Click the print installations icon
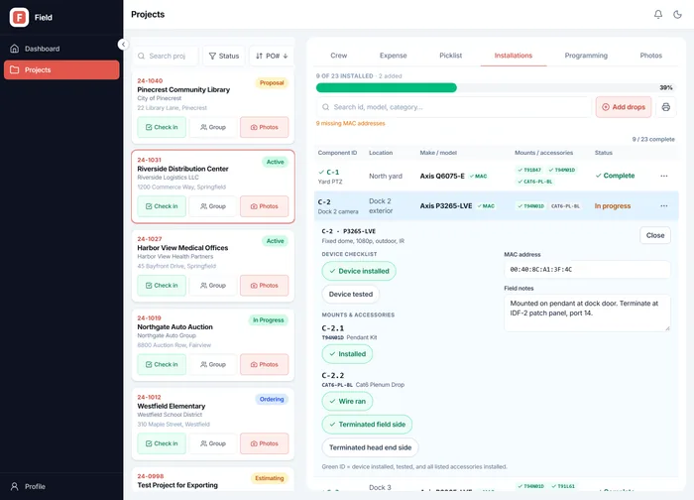 coord(665,107)
